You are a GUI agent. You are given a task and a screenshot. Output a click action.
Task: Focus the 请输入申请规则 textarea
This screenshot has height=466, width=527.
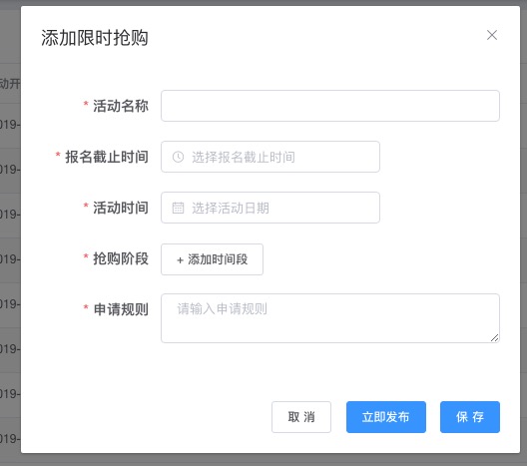(x=330, y=318)
